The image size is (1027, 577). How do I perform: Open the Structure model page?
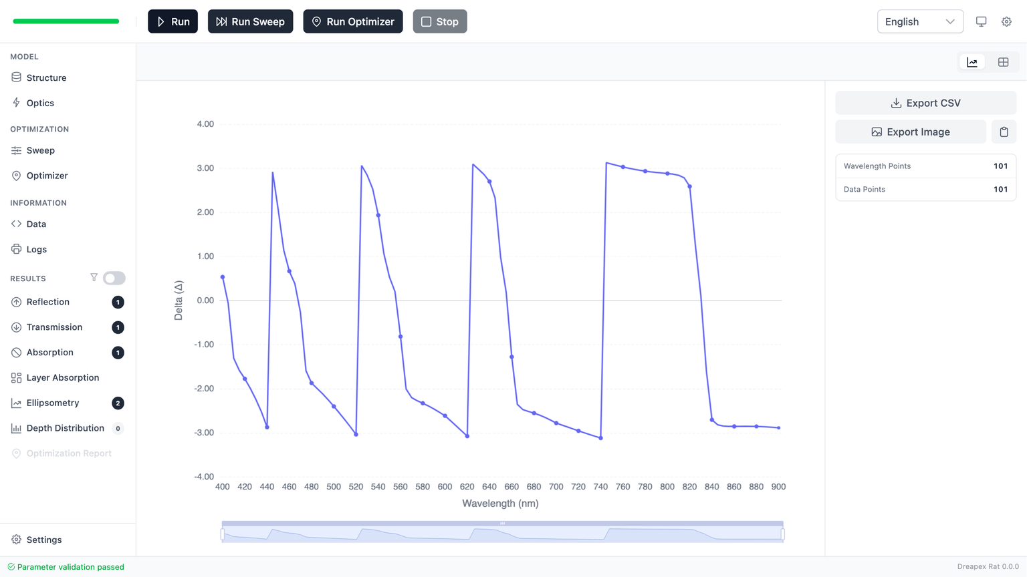46,77
